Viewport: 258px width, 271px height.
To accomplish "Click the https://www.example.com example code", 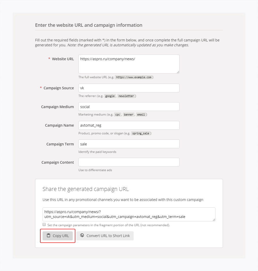I will point(134,77).
